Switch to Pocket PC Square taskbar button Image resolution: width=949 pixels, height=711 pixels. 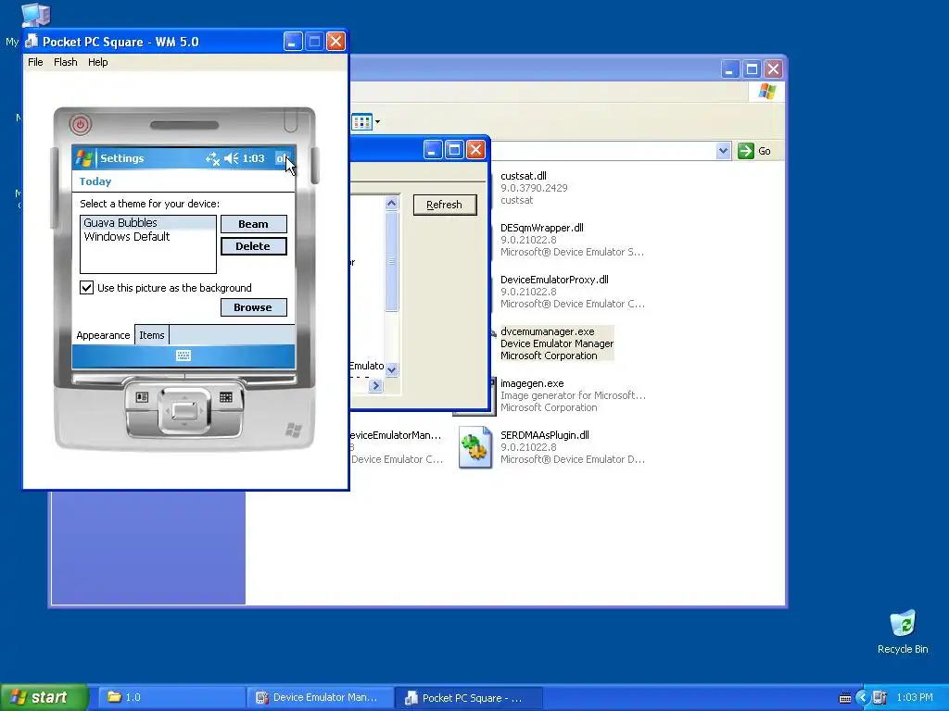point(468,698)
